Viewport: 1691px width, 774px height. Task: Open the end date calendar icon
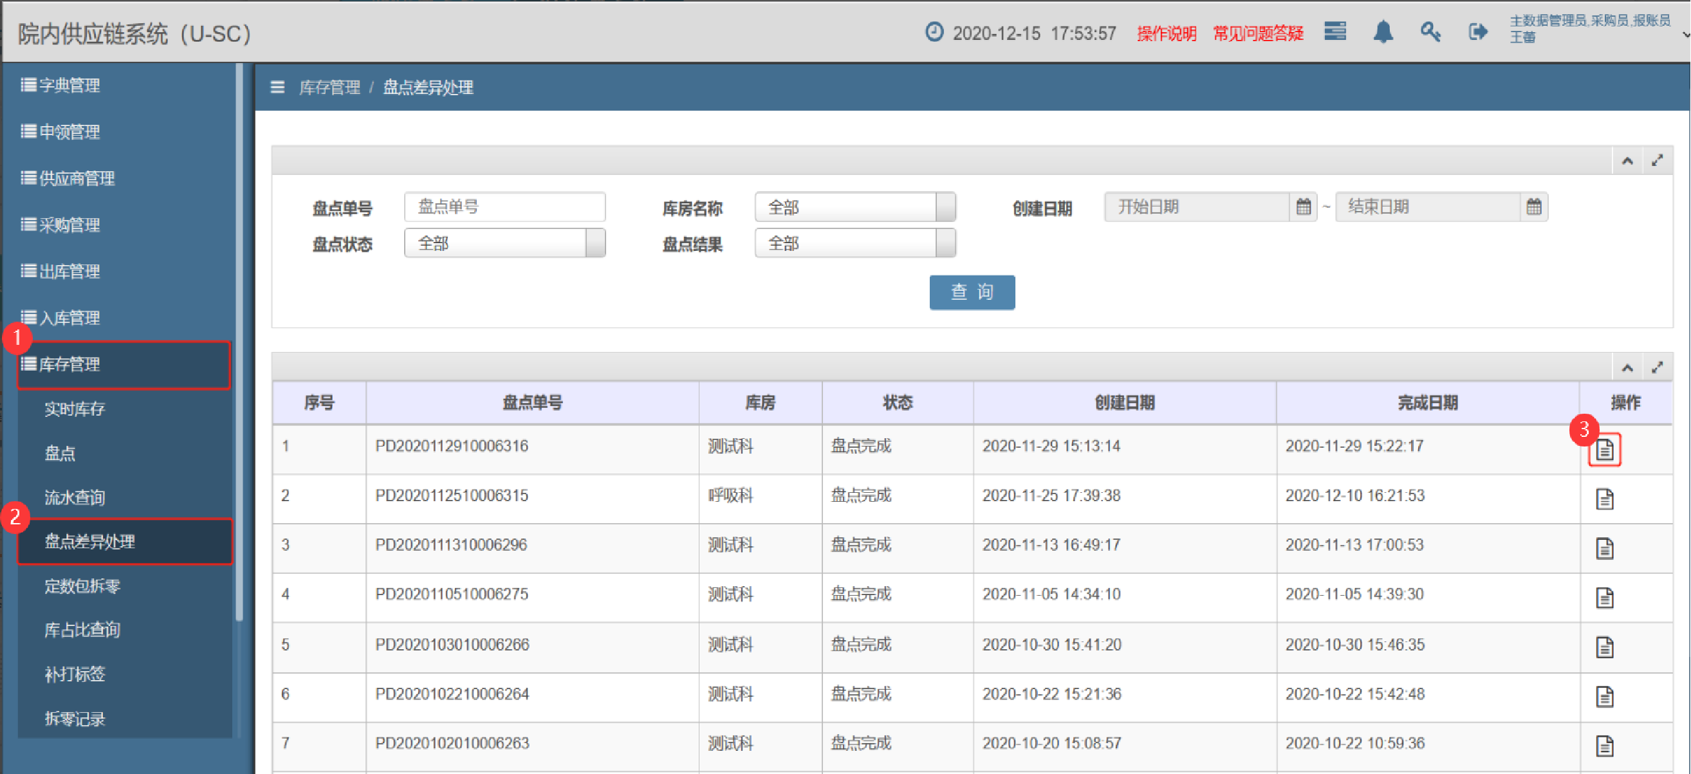click(x=1533, y=207)
